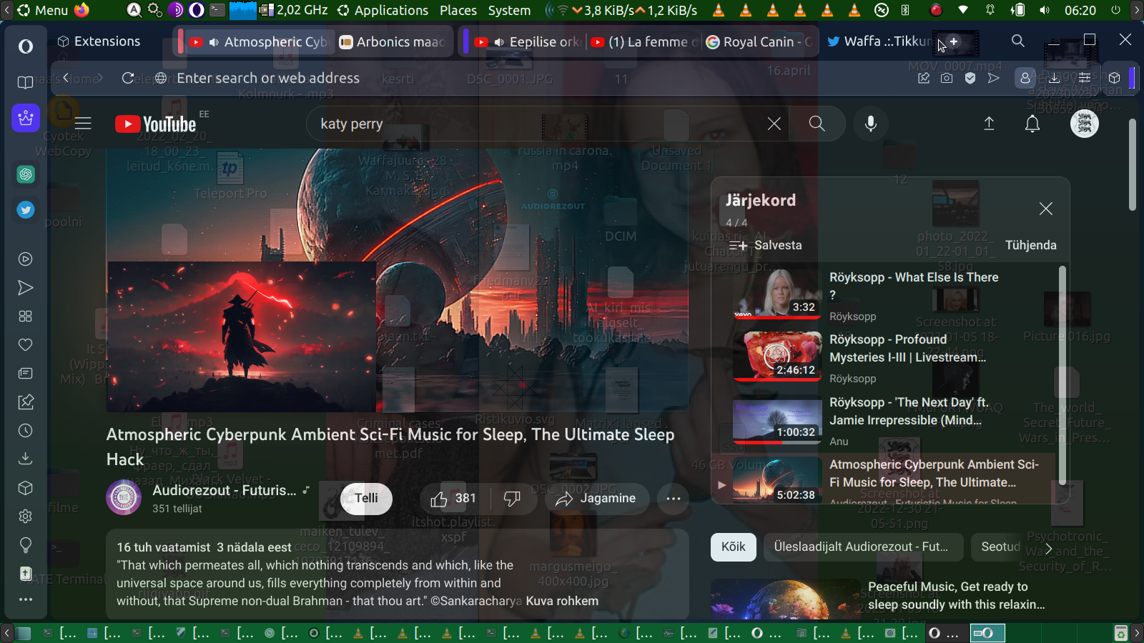
Task: Open the news panel in Opera sidebar
Action: point(26,374)
